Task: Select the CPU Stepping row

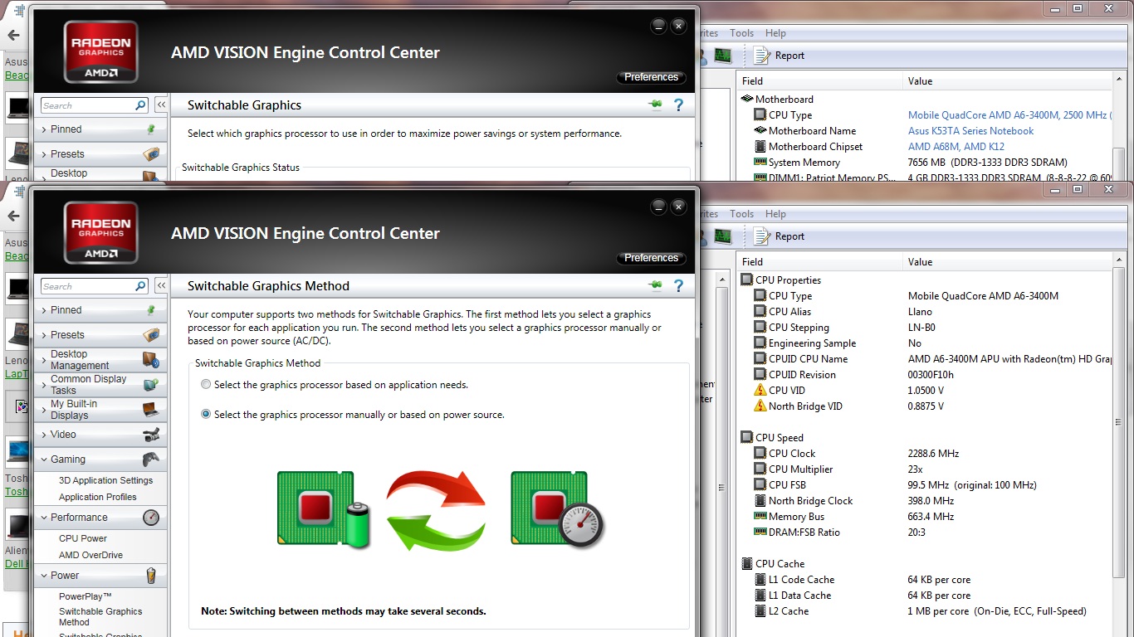Action: (x=924, y=328)
